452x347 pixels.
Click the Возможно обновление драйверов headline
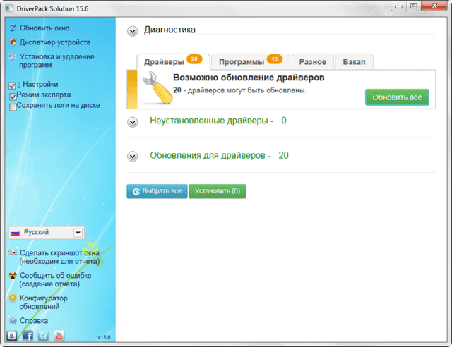(249, 78)
